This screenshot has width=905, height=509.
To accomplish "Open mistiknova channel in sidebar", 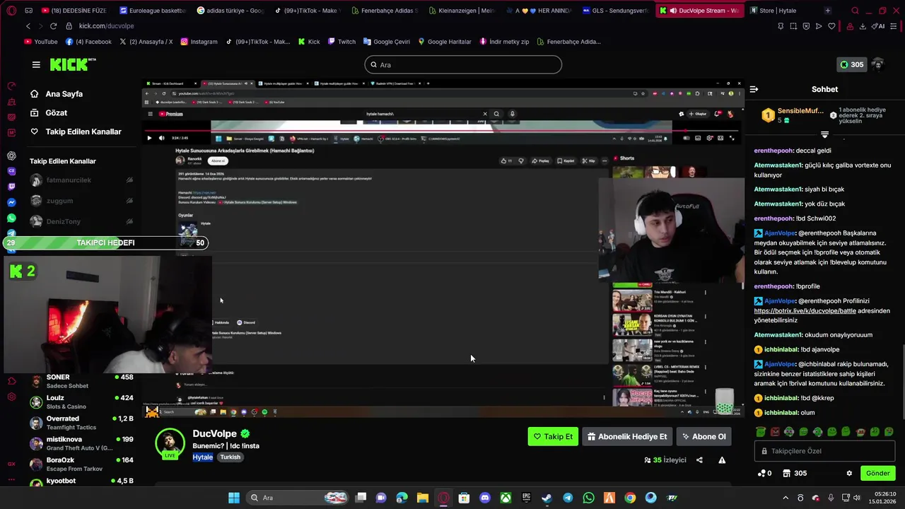I will click(81, 443).
